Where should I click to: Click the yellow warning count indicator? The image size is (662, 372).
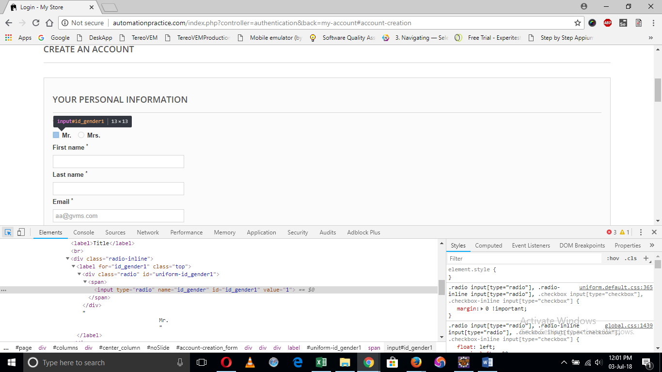(625, 232)
